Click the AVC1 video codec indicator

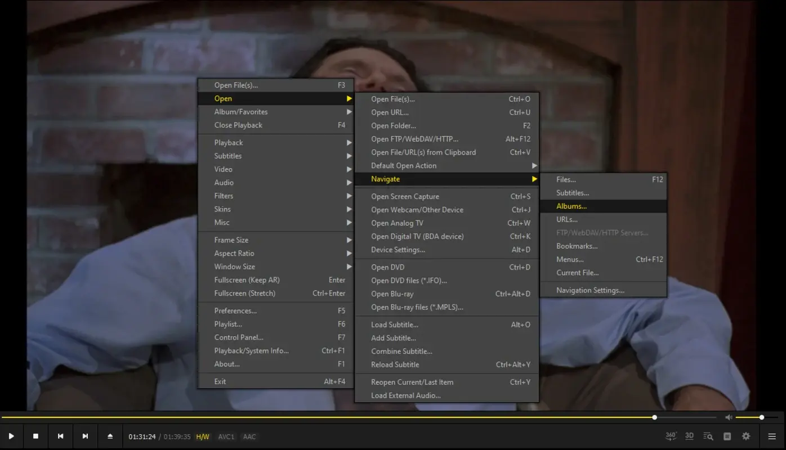coord(226,436)
